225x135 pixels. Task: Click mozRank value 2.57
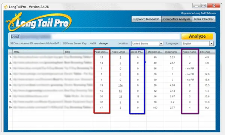click(172, 63)
